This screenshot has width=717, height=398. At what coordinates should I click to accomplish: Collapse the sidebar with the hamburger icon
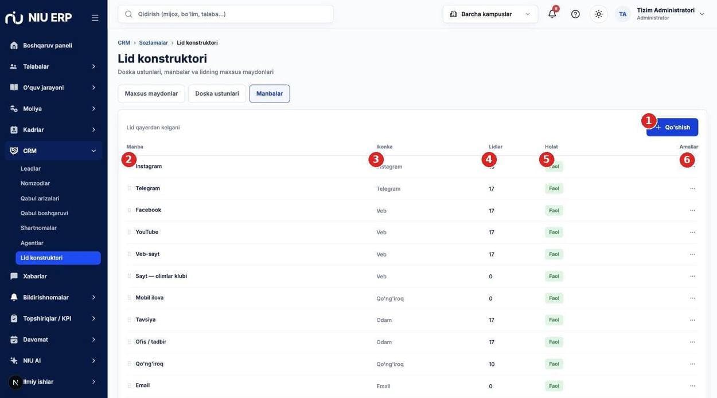point(95,18)
